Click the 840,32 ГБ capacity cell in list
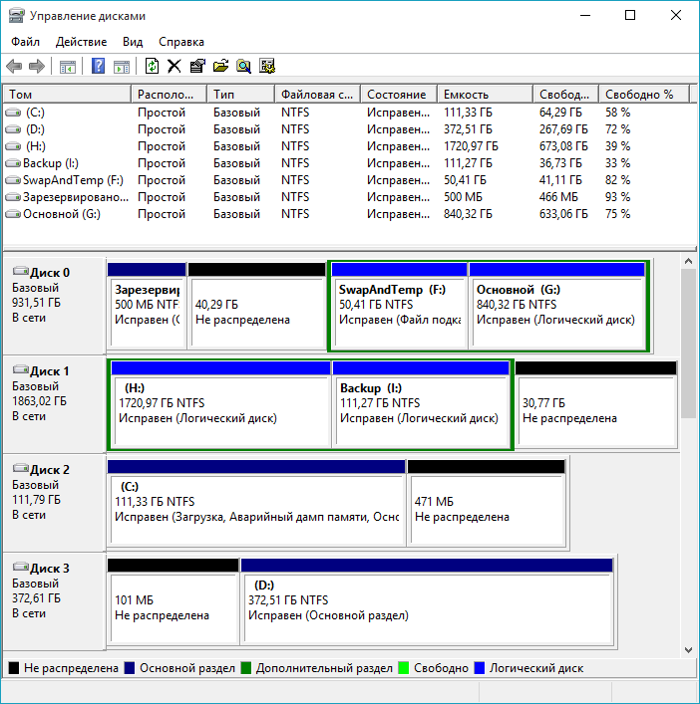Viewport: 700px width, 704px height. tap(468, 214)
